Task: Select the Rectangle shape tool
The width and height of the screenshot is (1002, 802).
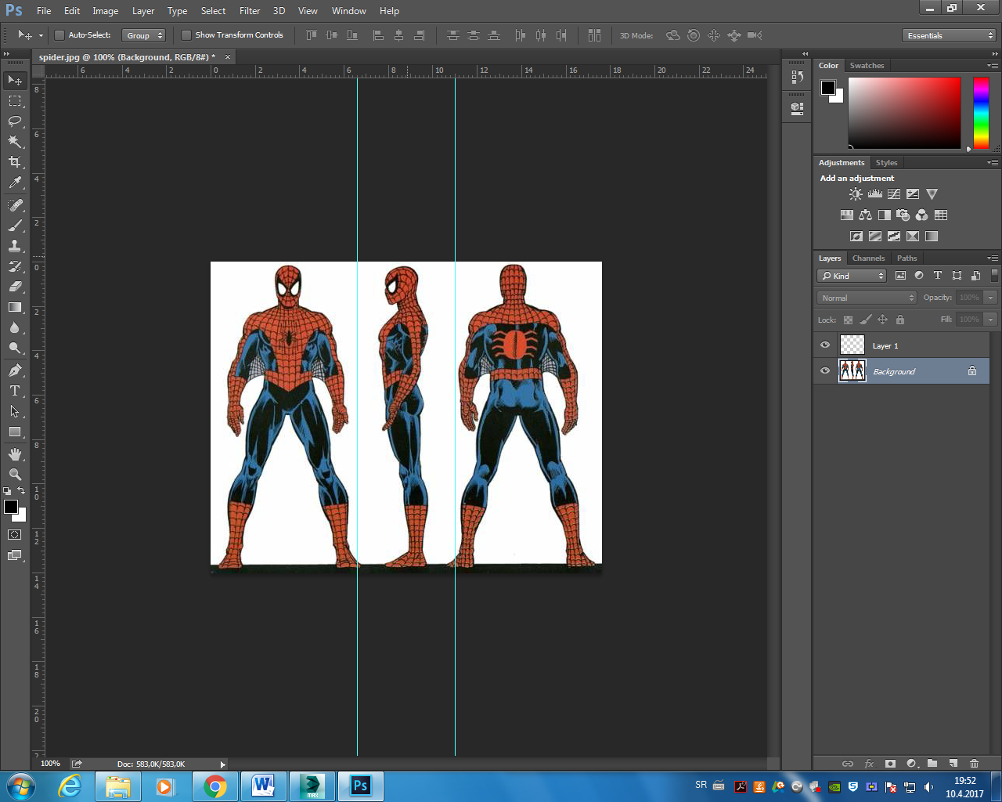Action: tap(15, 432)
